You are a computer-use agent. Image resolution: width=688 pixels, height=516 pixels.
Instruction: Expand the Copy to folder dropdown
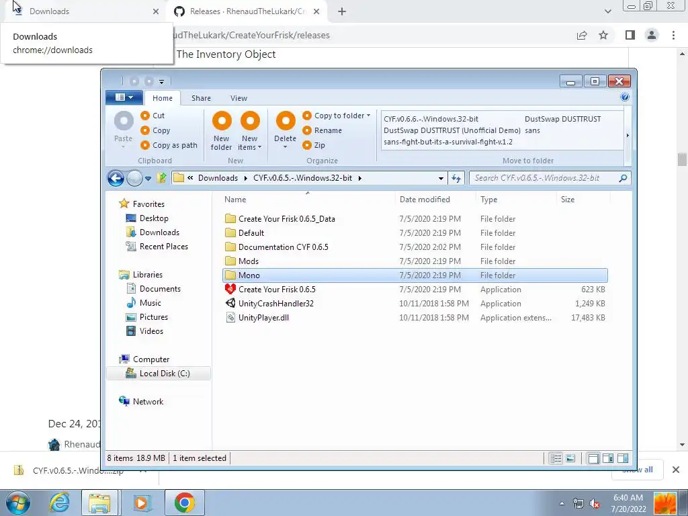click(x=369, y=116)
